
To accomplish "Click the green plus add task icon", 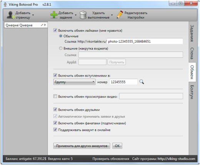I will [54, 15].
